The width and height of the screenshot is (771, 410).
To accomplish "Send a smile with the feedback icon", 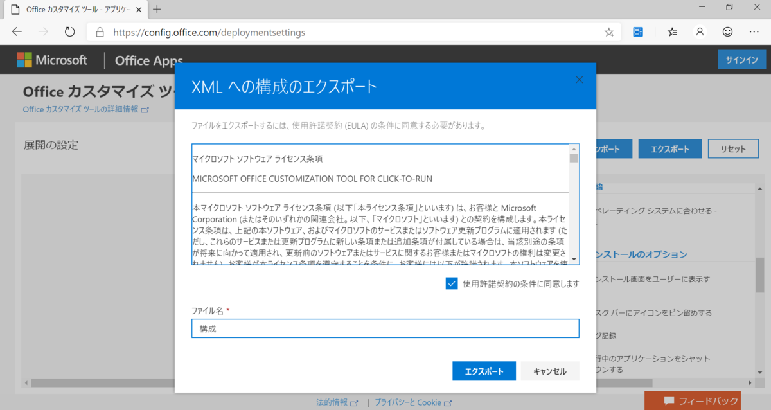I will point(727,31).
